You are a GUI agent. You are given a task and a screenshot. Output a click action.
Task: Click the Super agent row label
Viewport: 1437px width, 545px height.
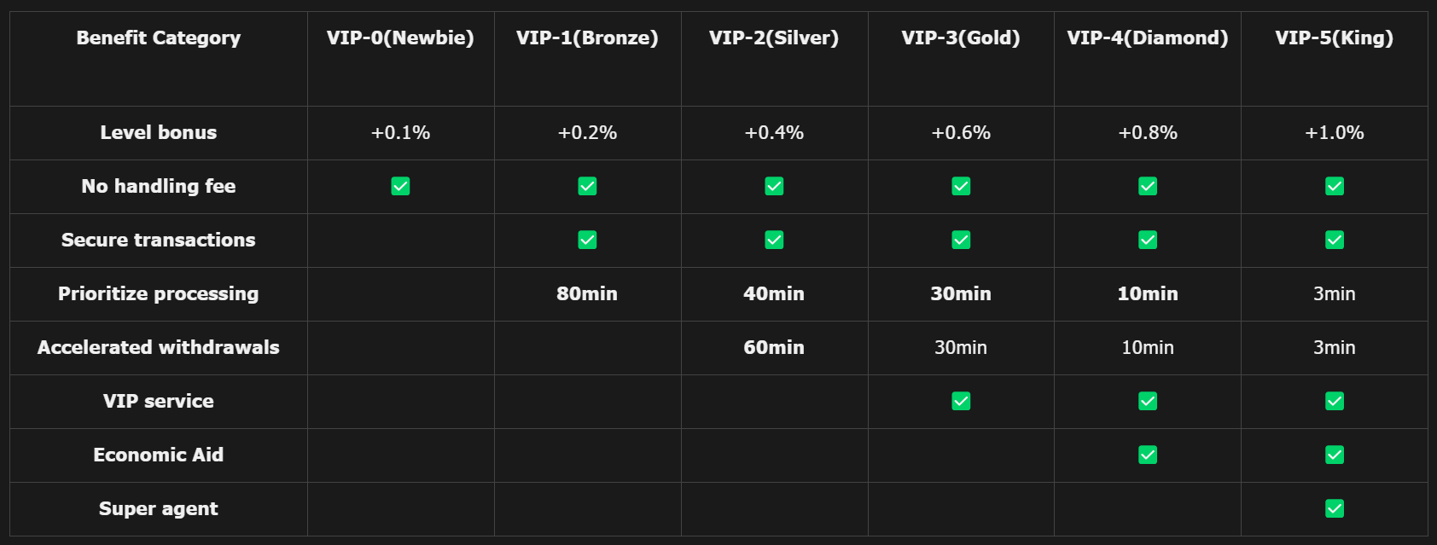(159, 508)
